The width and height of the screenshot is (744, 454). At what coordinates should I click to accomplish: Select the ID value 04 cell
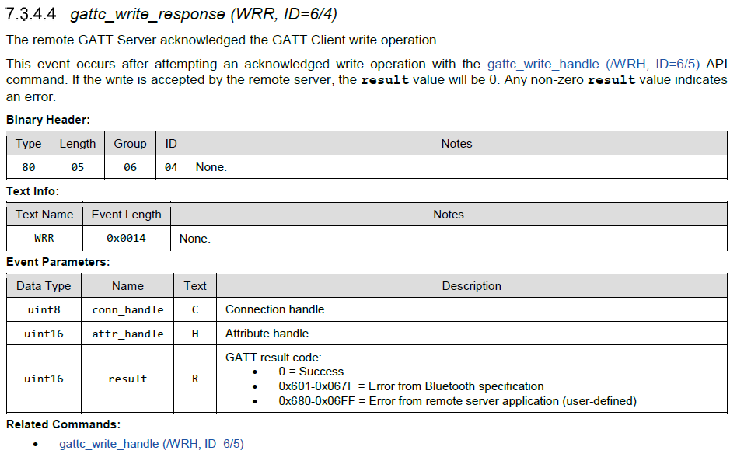tap(171, 166)
